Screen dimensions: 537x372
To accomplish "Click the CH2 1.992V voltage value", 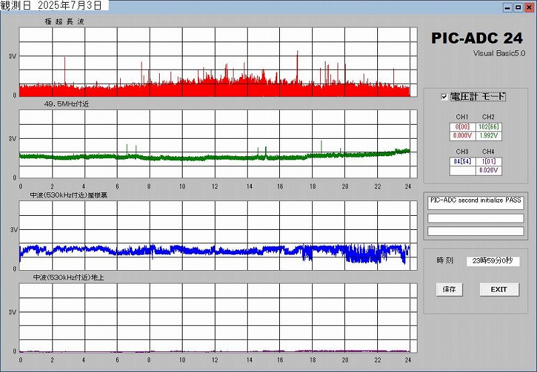I will pyautogui.click(x=489, y=136).
